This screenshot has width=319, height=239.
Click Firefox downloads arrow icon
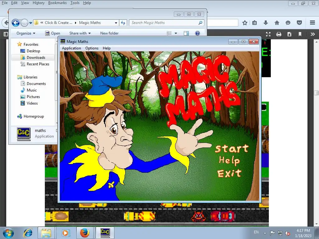[265, 23]
